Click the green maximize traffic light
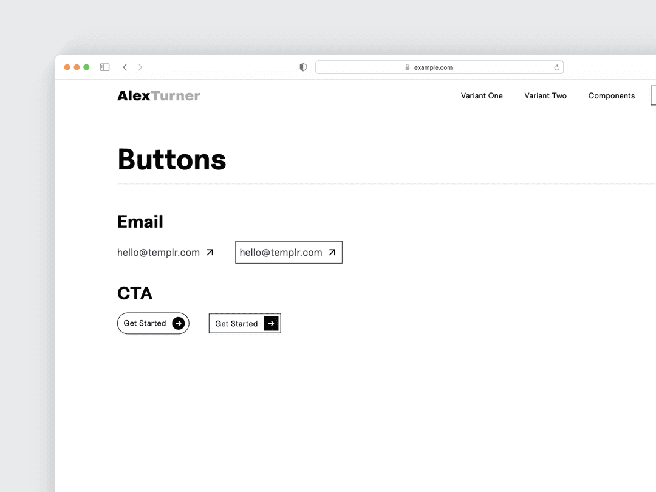656x492 pixels. [86, 67]
